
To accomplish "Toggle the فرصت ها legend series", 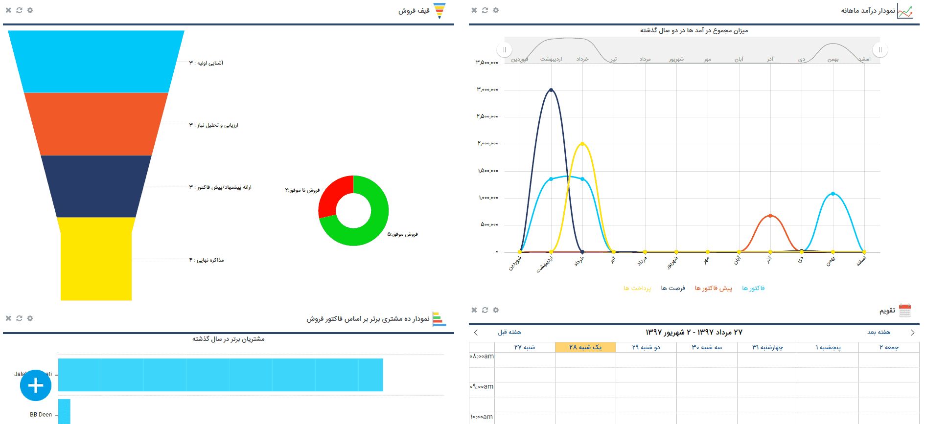I will (673, 289).
